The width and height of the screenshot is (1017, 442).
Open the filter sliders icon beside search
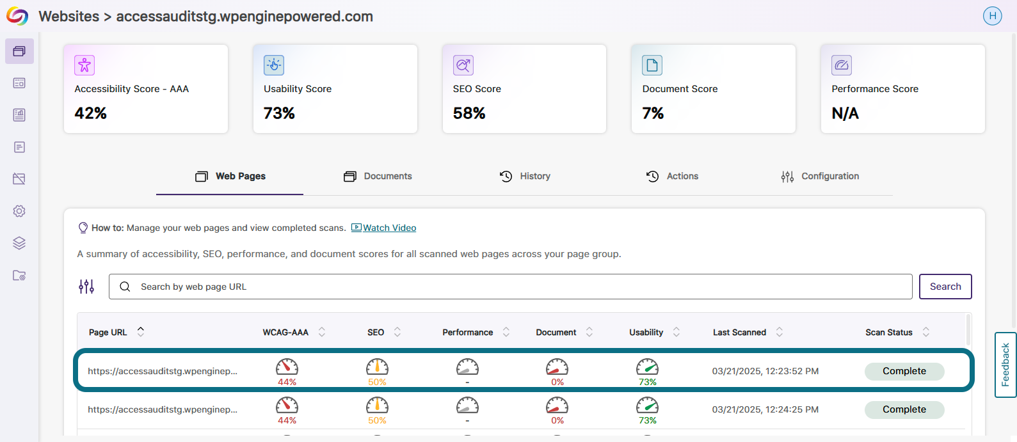point(86,287)
